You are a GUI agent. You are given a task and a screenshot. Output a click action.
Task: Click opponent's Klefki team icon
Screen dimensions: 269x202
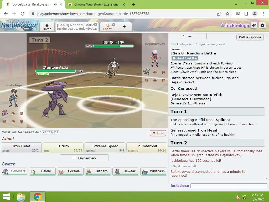[x=147, y=72]
